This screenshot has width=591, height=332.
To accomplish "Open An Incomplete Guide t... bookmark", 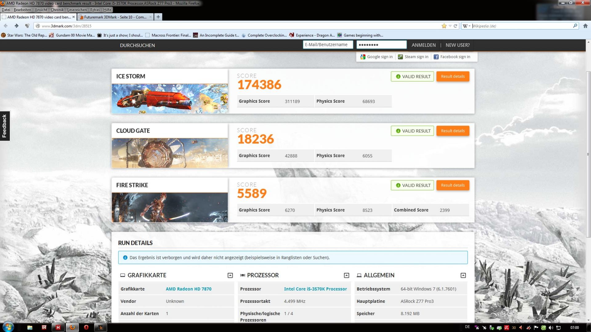I will pos(216,35).
